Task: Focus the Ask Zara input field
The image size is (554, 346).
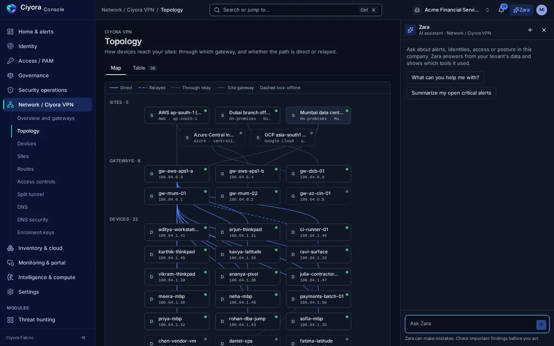Action: (x=471, y=324)
